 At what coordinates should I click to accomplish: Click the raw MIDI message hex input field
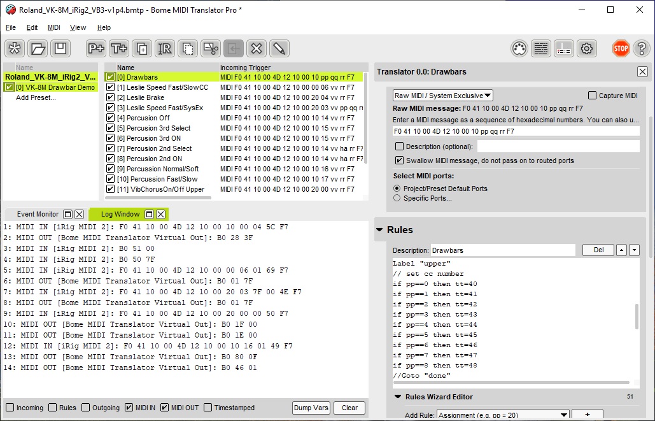tap(516, 131)
